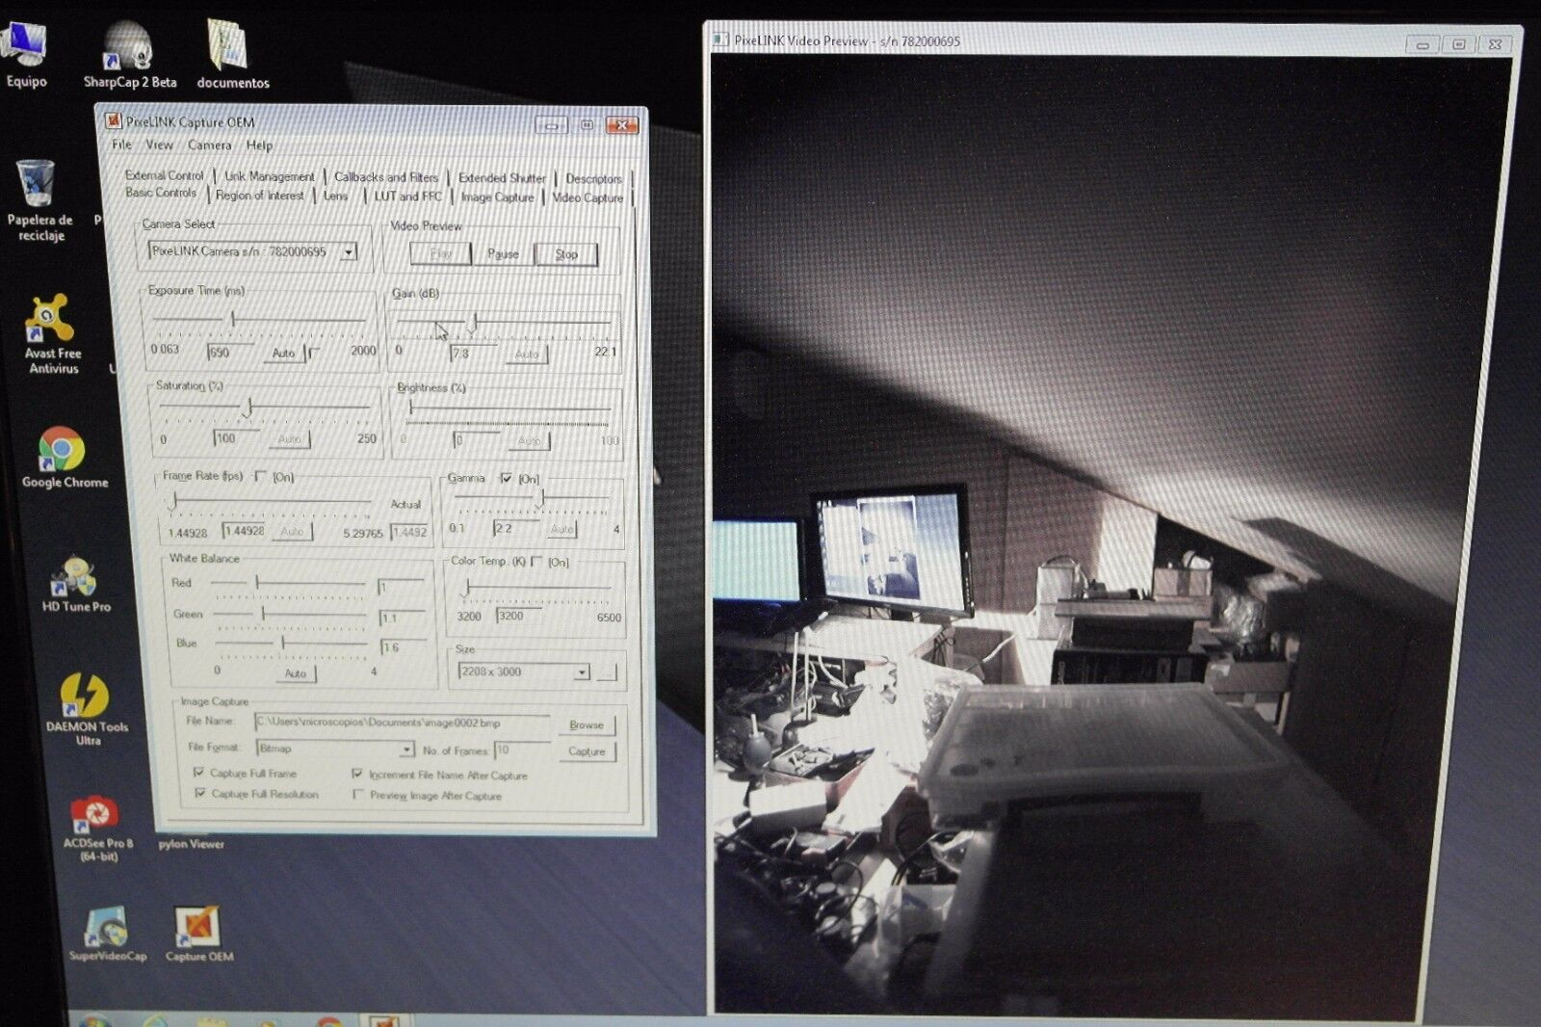Viewport: 1541px width, 1027px height.
Task: Click Auto button for White Balance
Action: (295, 673)
